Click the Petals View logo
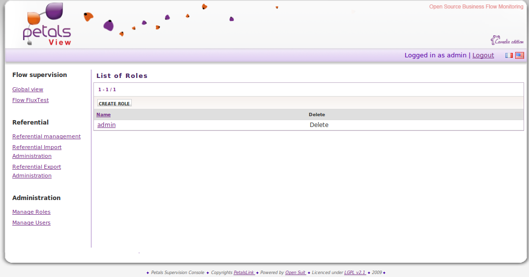This screenshot has width=529, height=277. (47, 25)
